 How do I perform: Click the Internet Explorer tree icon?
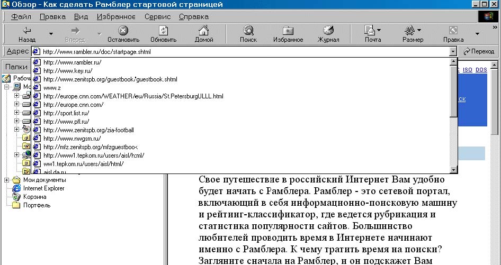coord(16,188)
